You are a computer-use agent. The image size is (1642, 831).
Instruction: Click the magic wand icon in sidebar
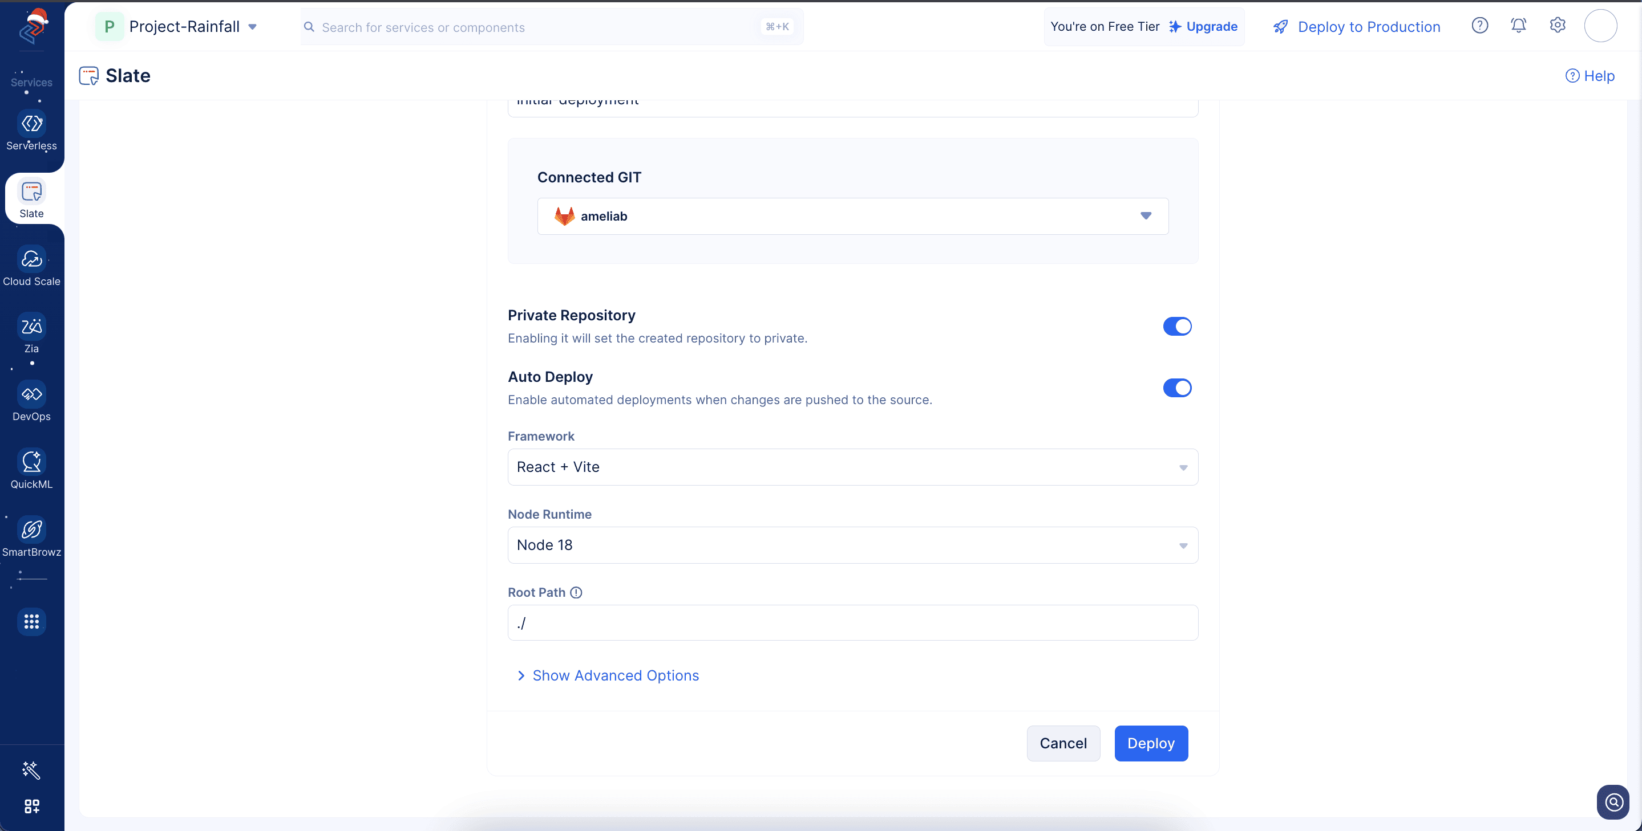[x=31, y=771]
